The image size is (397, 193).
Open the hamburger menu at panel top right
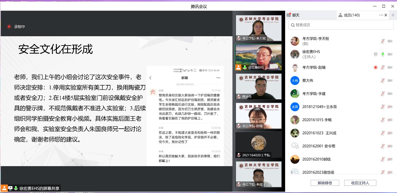pos(393,15)
